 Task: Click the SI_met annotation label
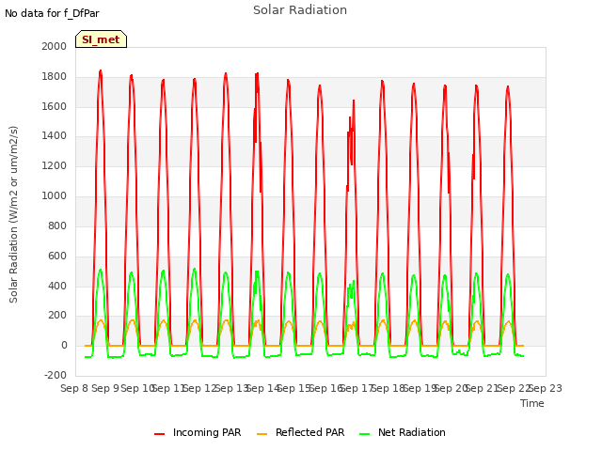pos(101,39)
